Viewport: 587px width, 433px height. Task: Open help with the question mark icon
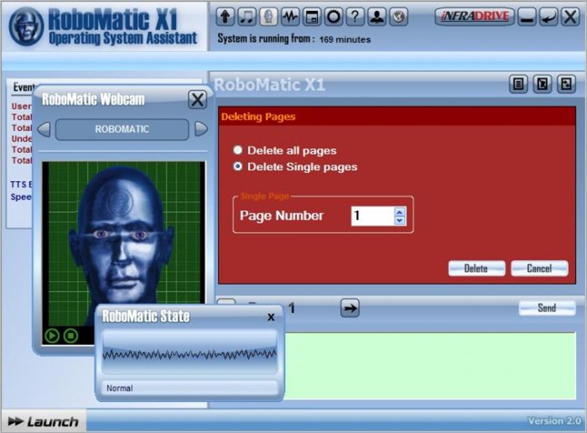pos(355,17)
